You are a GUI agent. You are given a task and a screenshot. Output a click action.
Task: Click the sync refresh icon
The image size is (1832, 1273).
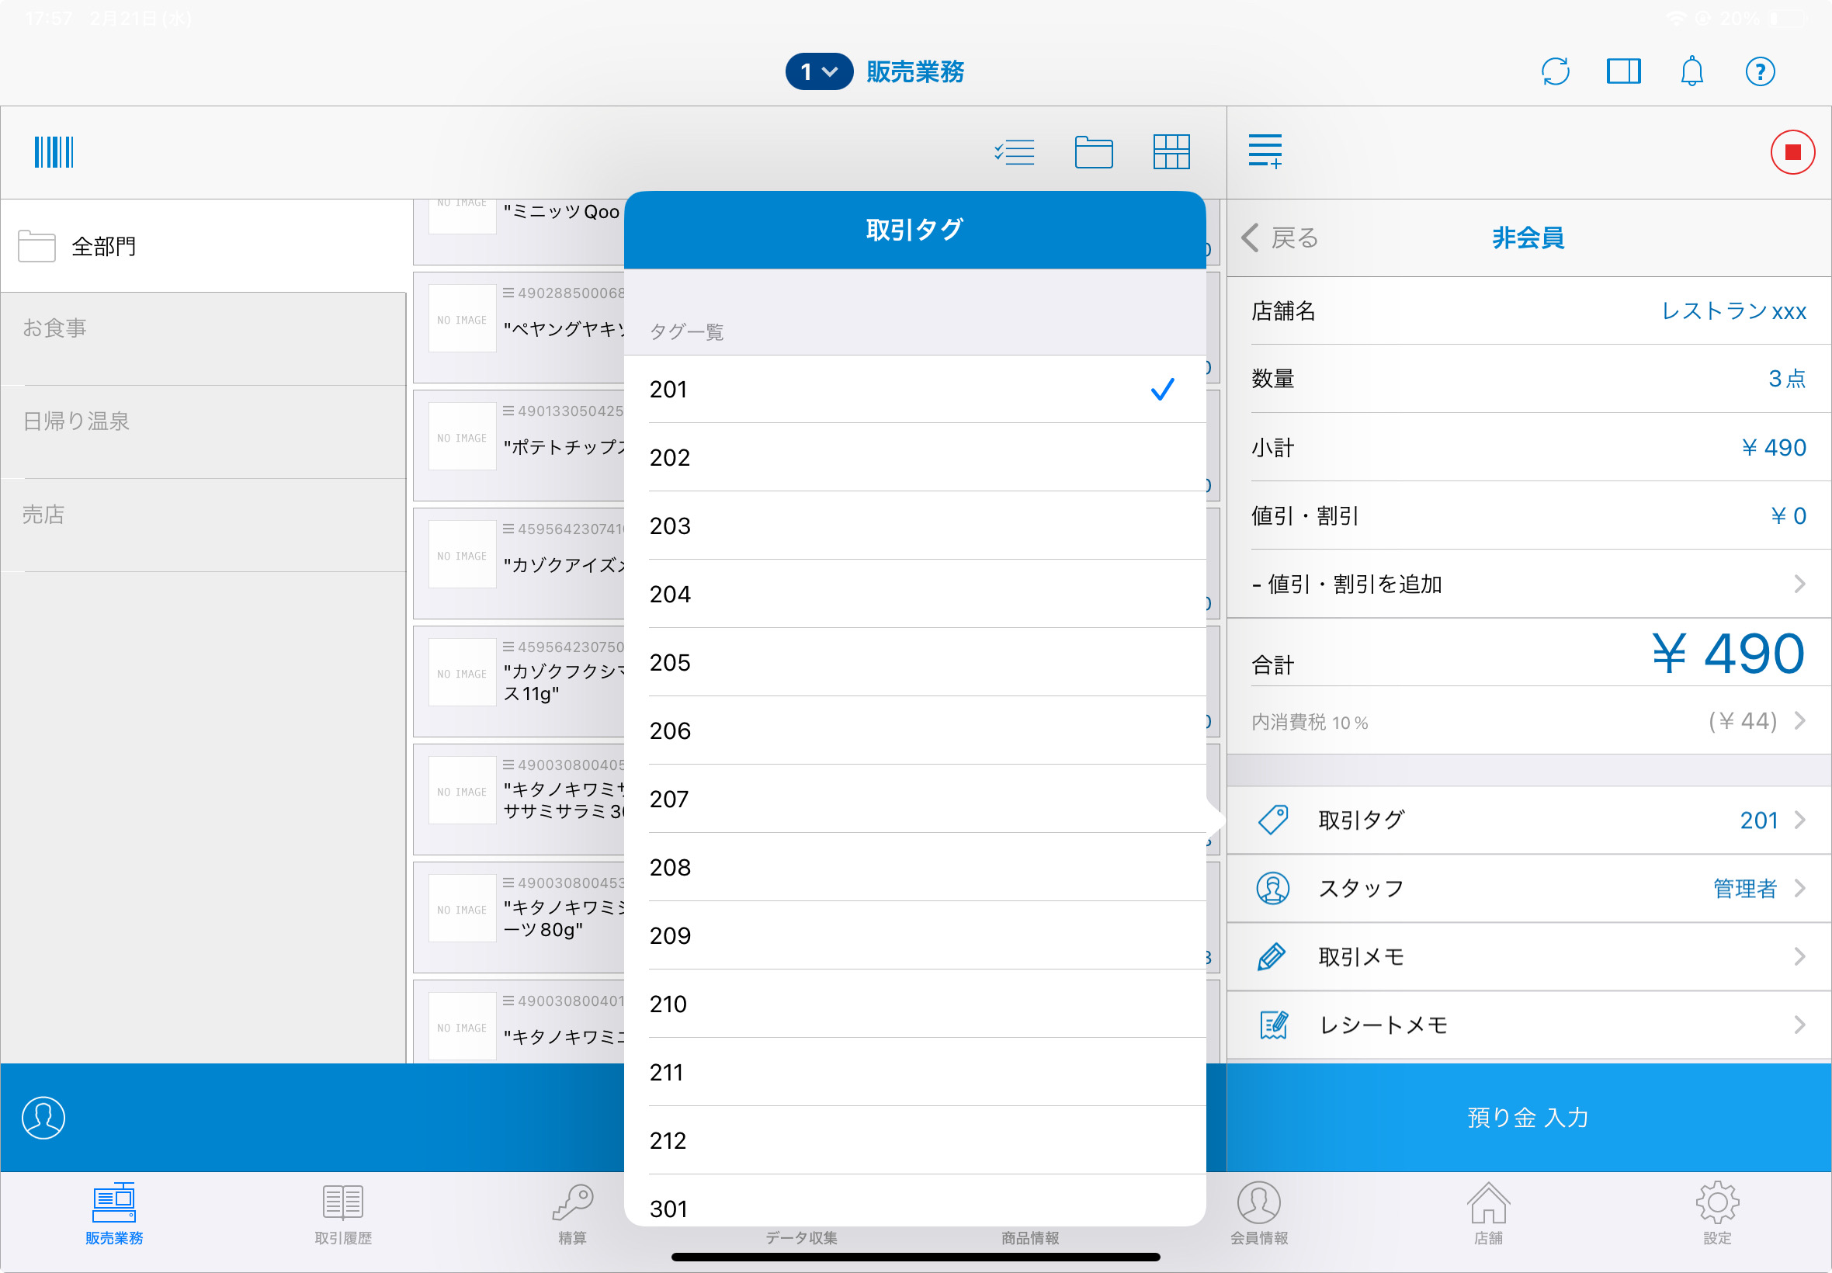1554,71
